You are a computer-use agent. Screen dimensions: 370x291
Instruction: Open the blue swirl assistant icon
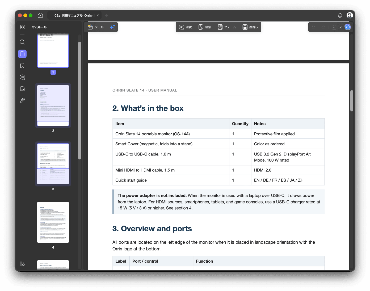pyautogui.click(x=348, y=27)
